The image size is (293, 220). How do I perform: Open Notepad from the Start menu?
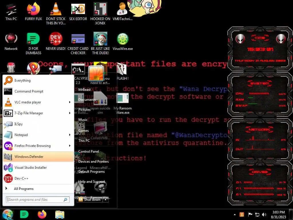35,135
